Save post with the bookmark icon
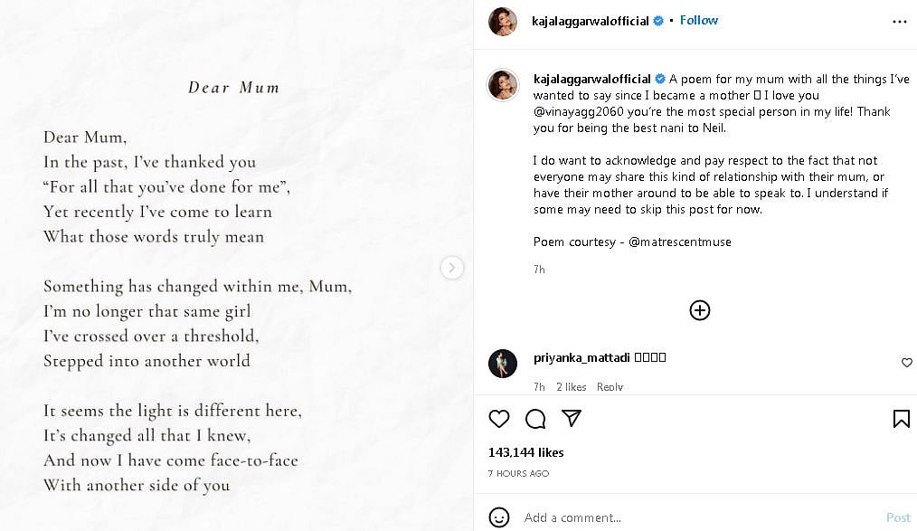The height and width of the screenshot is (531, 917). point(901,418)
